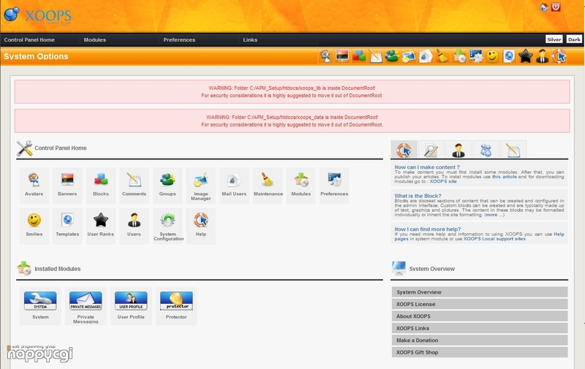Viewport: 585px width, 369px height.
Task: Expand the XOOPS License section
Action: [x=480, y=304]
